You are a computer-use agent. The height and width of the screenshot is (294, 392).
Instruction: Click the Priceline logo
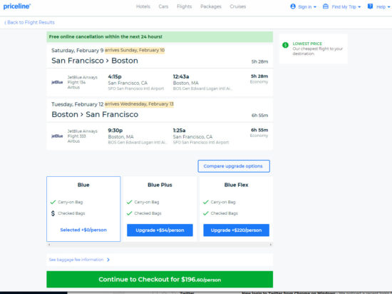(17, 6)
